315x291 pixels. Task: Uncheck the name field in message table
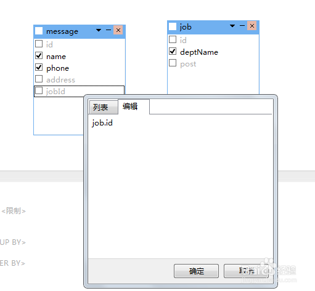pos(39,55)
